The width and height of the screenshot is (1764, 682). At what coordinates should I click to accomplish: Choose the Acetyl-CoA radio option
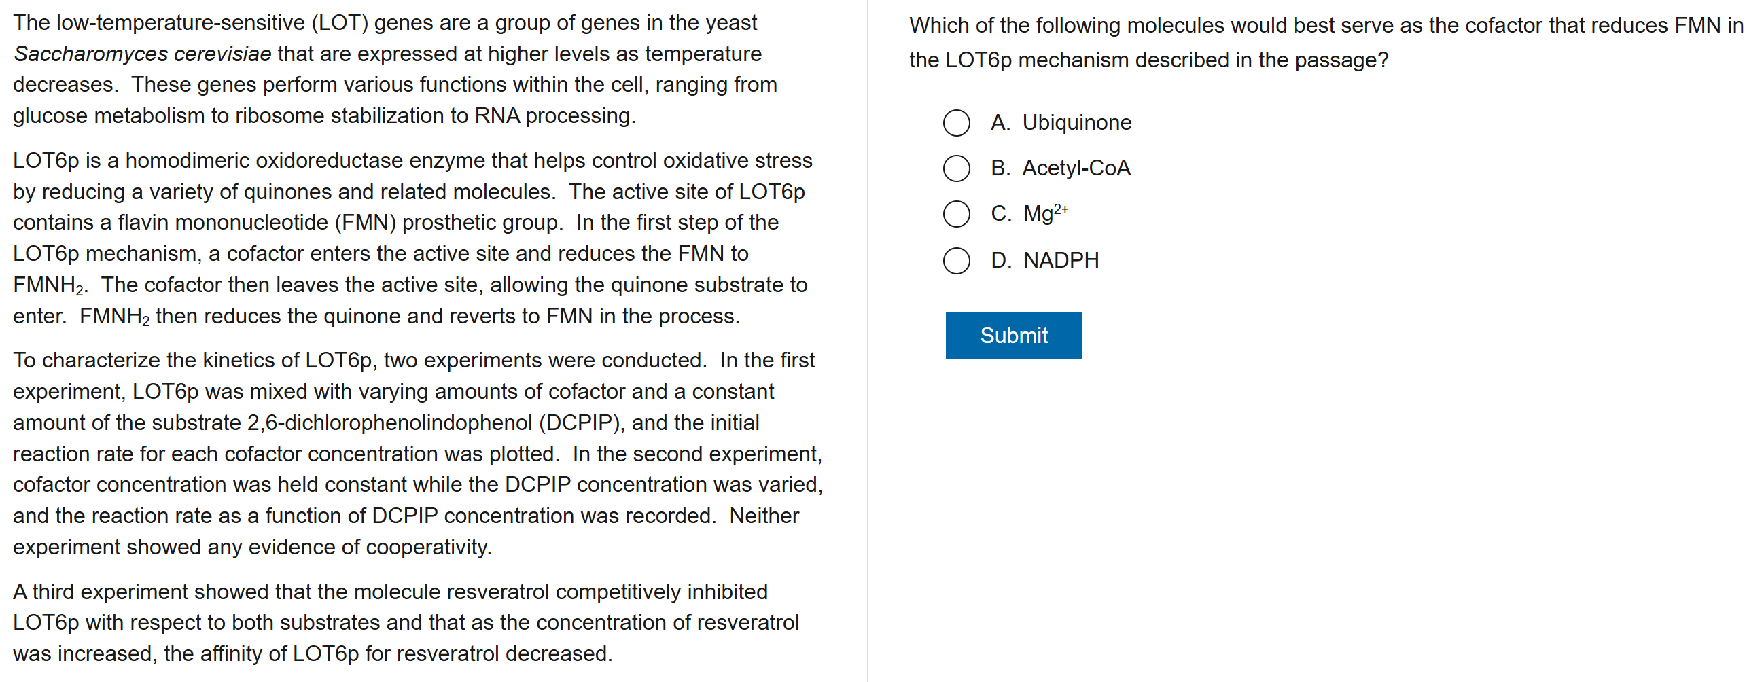(956, 168)
